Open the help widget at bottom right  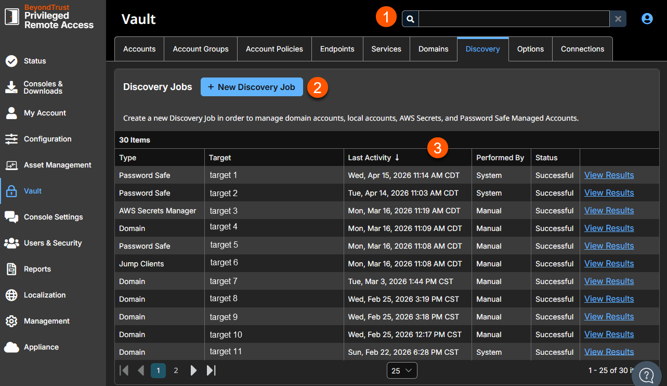coord(646,375)
